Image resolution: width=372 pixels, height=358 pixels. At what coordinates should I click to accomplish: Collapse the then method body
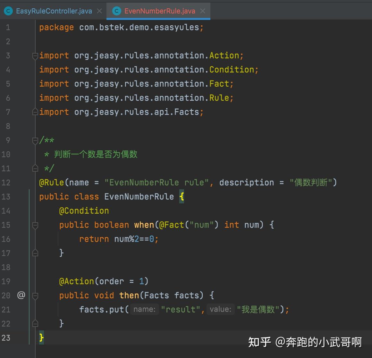coord(35,295)
